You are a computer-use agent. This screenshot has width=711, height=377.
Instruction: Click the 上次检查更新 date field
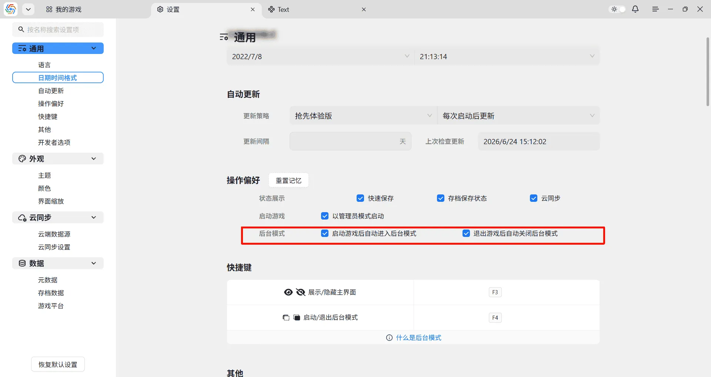(x=539, y=142)
